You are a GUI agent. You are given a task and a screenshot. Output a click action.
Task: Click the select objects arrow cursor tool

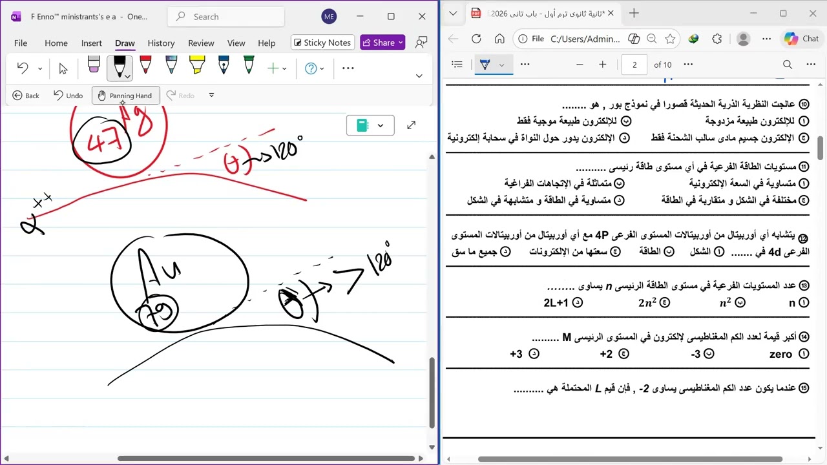[63, 68]
